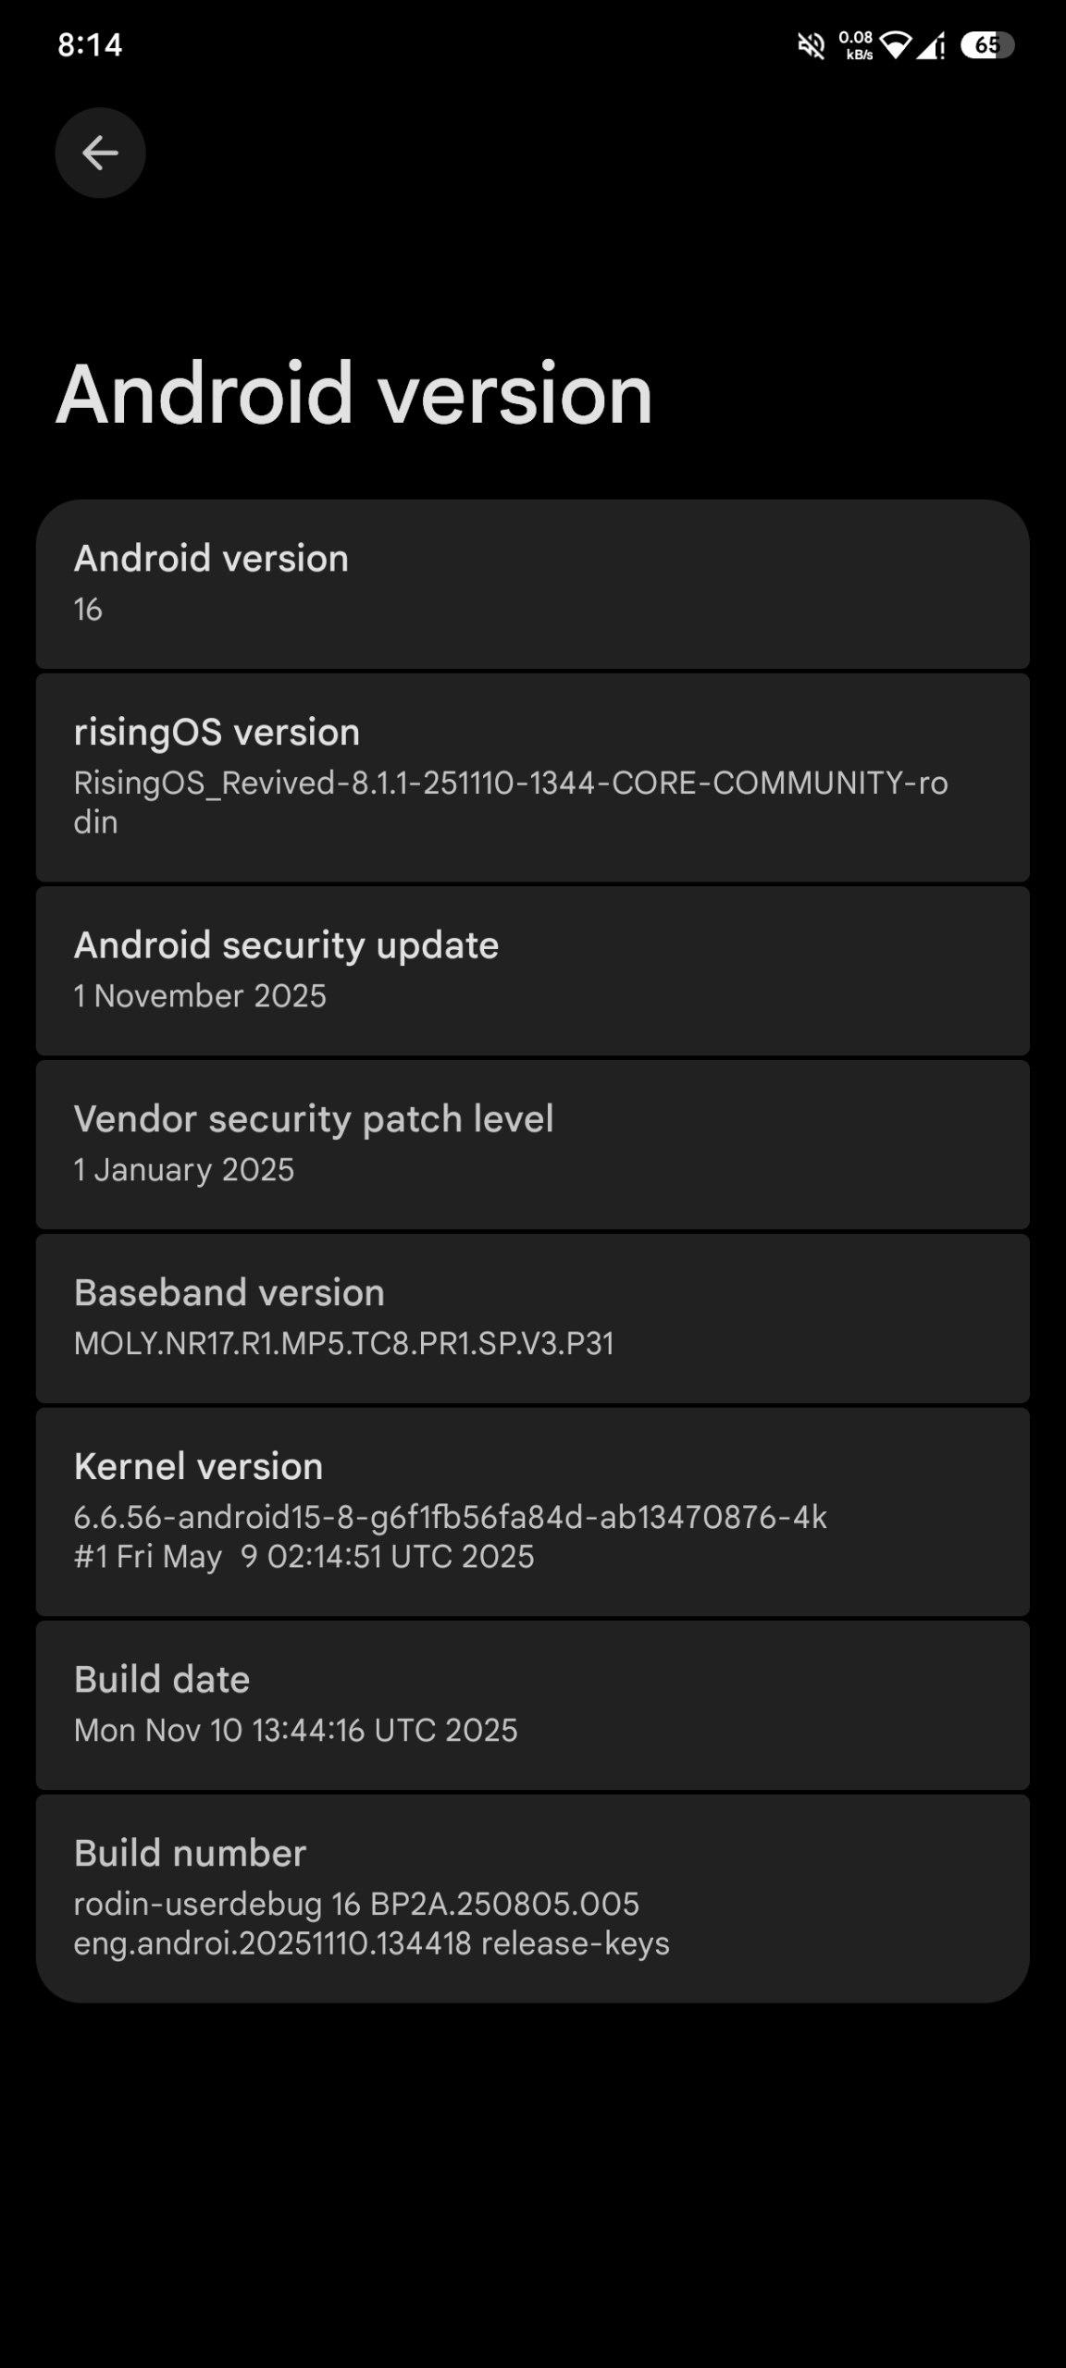Tap the Wi-Fi status icon

pyautogui.click(x=895, y=45)
